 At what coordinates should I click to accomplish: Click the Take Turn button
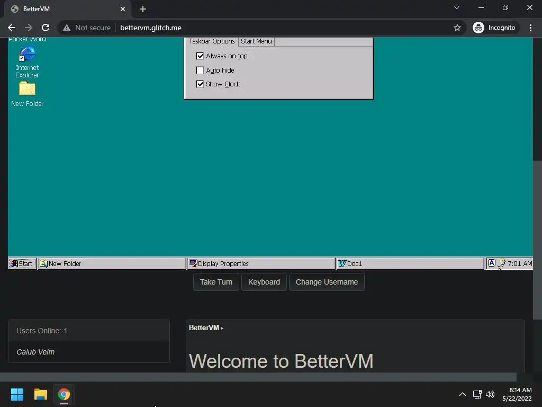216,282
